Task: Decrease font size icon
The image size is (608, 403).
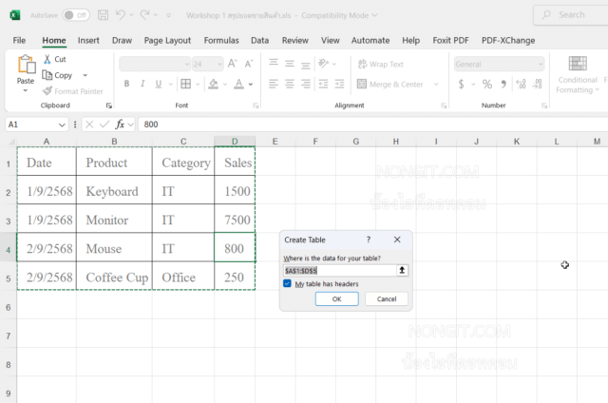Action: pyautogui.click(x=249, y=64)
